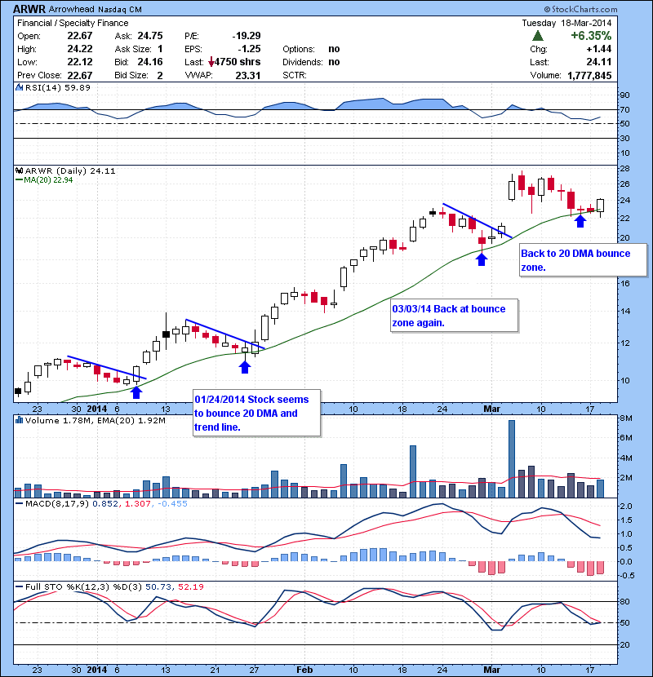Click the 4750 shrs last trade size
653x677 pixels.
click(x=238, y=62)
